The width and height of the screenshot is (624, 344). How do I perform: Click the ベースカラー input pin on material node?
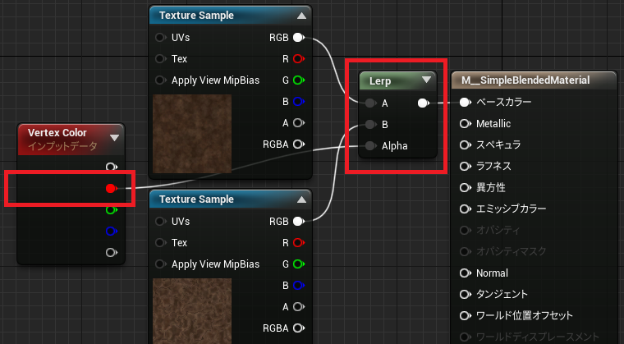tap(465, 103)
